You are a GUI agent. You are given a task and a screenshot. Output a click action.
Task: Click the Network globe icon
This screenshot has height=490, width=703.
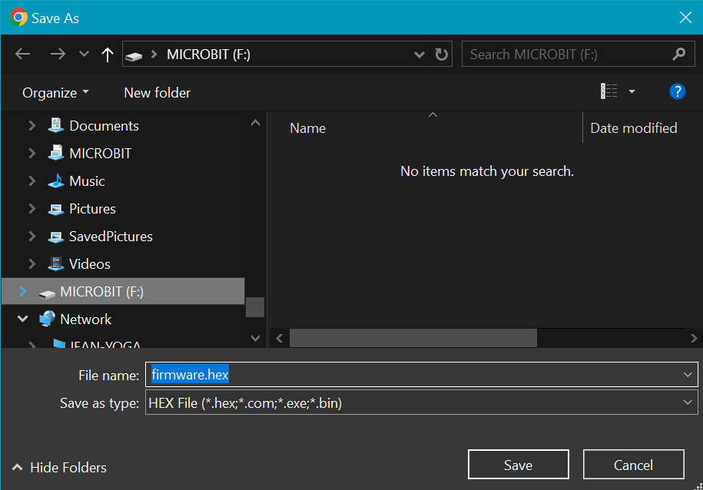(x=47, y=319)
